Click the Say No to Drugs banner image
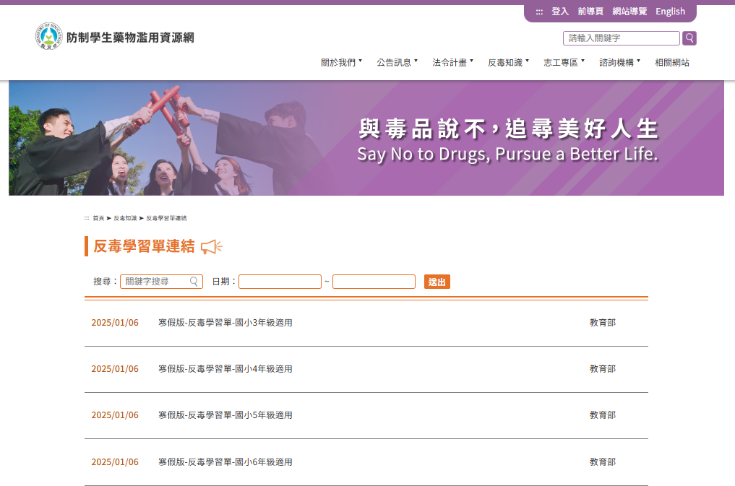The height and width of the screenshot is (486, 735). [x=366, y=138]
